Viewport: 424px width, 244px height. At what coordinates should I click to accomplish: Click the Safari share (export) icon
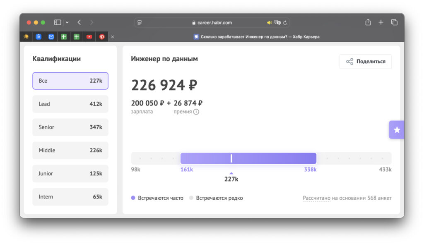pyautogui.click(x=368, y=22)
